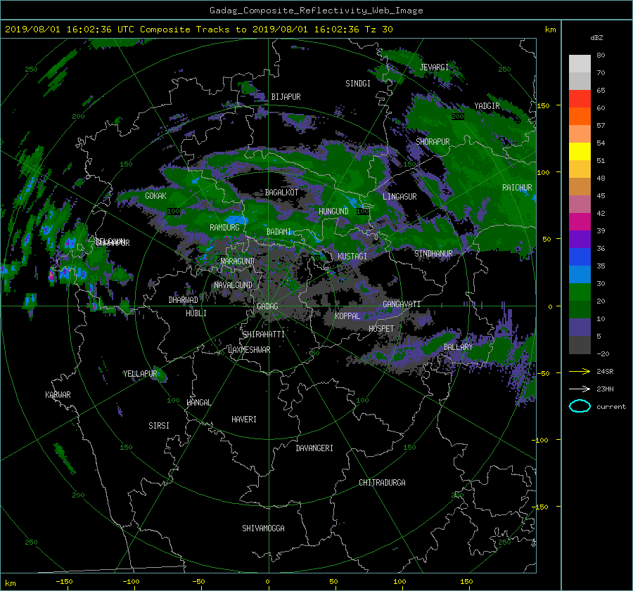Click the GOKAK city label
Screen dimensions: 633x591
[x=155, y=196]
